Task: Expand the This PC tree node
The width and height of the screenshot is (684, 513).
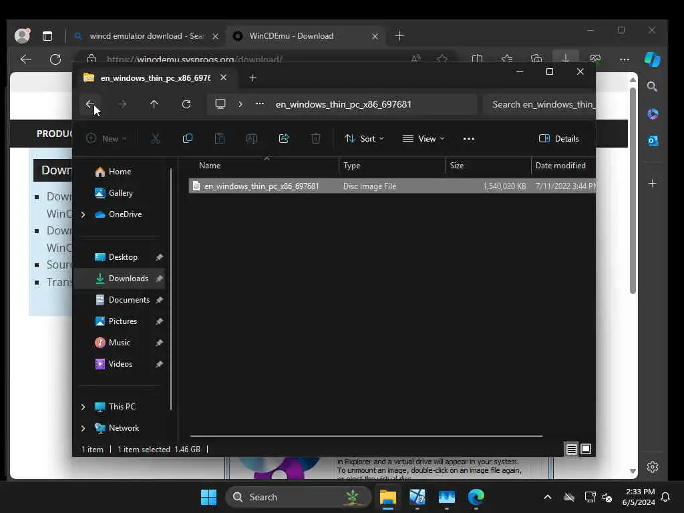Action: [83, 407]
